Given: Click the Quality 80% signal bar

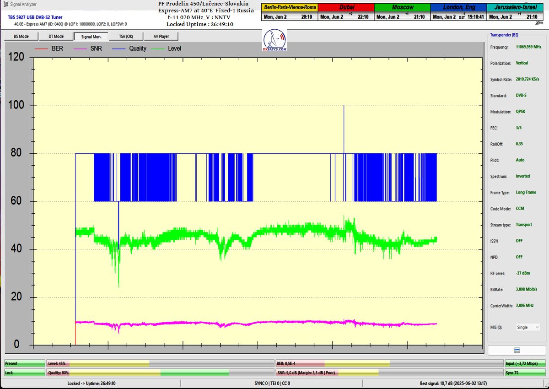Looking at the screenshot, I should pyautogui.click(x=160, y=373).
